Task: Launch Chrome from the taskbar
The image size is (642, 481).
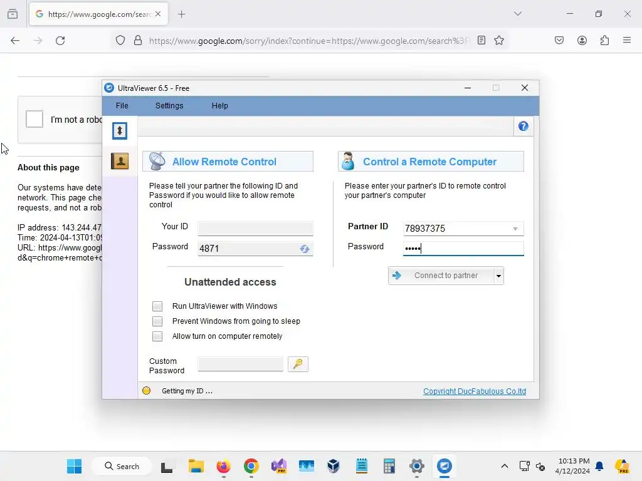Action: [x=251, y=466]
